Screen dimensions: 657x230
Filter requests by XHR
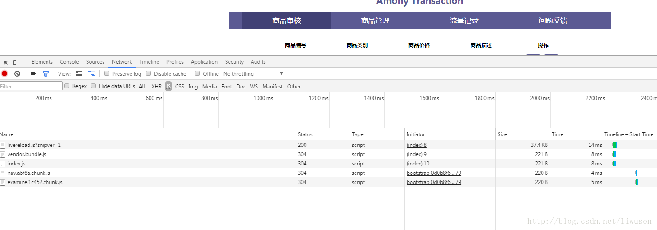click(157, 87)
